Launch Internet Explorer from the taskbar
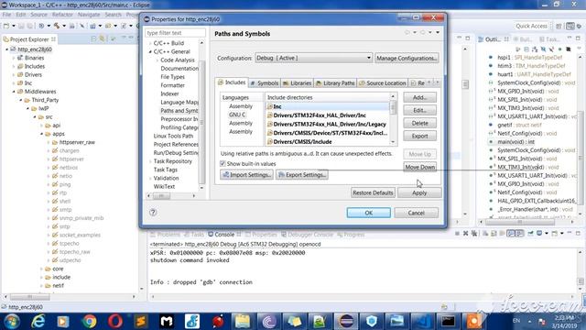 tap(38, 322)
